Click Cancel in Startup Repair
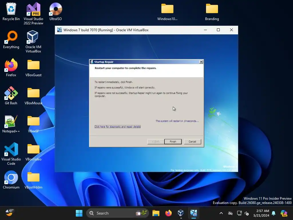 tap(192, 142)
